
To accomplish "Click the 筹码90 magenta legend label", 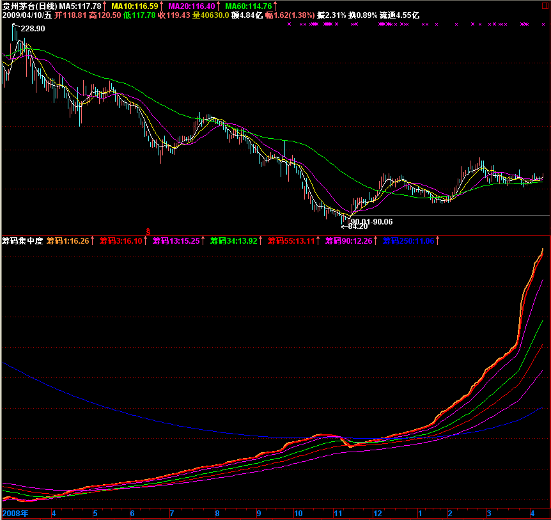I will (x=349, y=241).
